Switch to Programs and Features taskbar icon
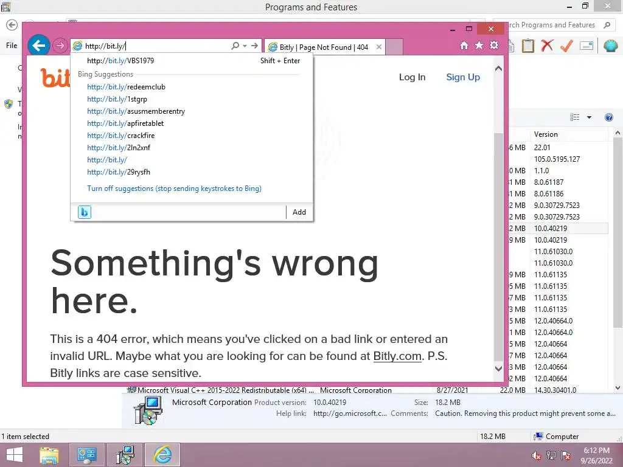The width and height of the screenshot is (623, 467). [125, 455]
